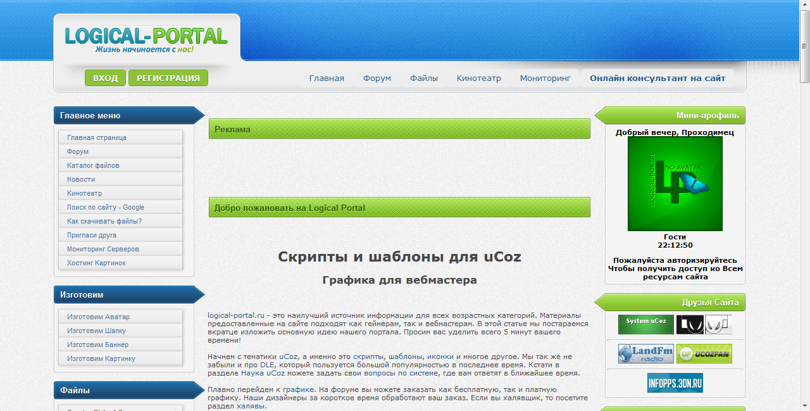Follow the logical-portal.ru link in the article
Screen dimensions: 810x411
click(x=237, y=315)
